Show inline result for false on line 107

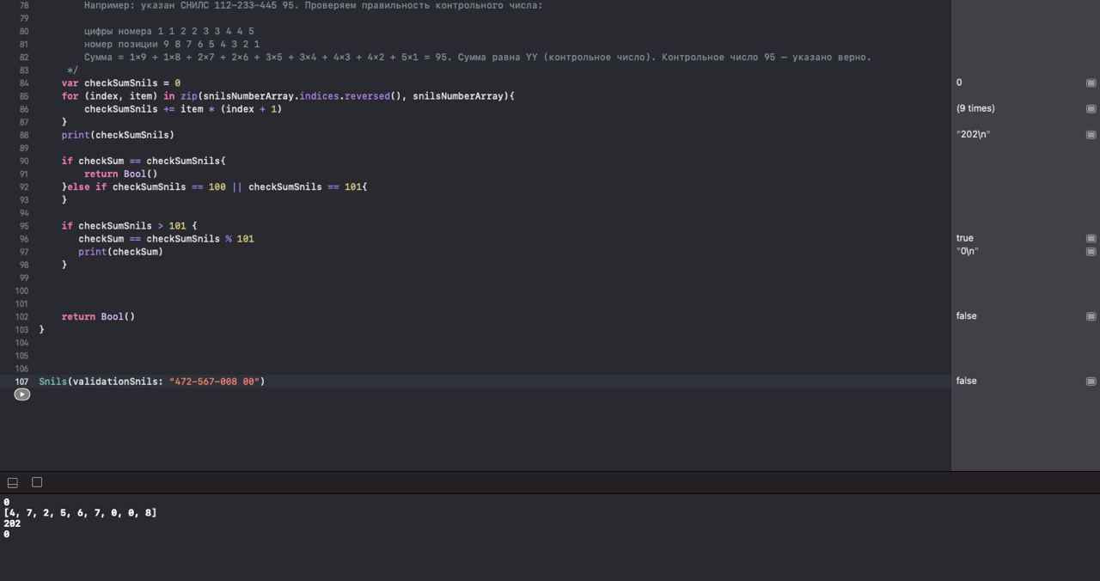1091,382
